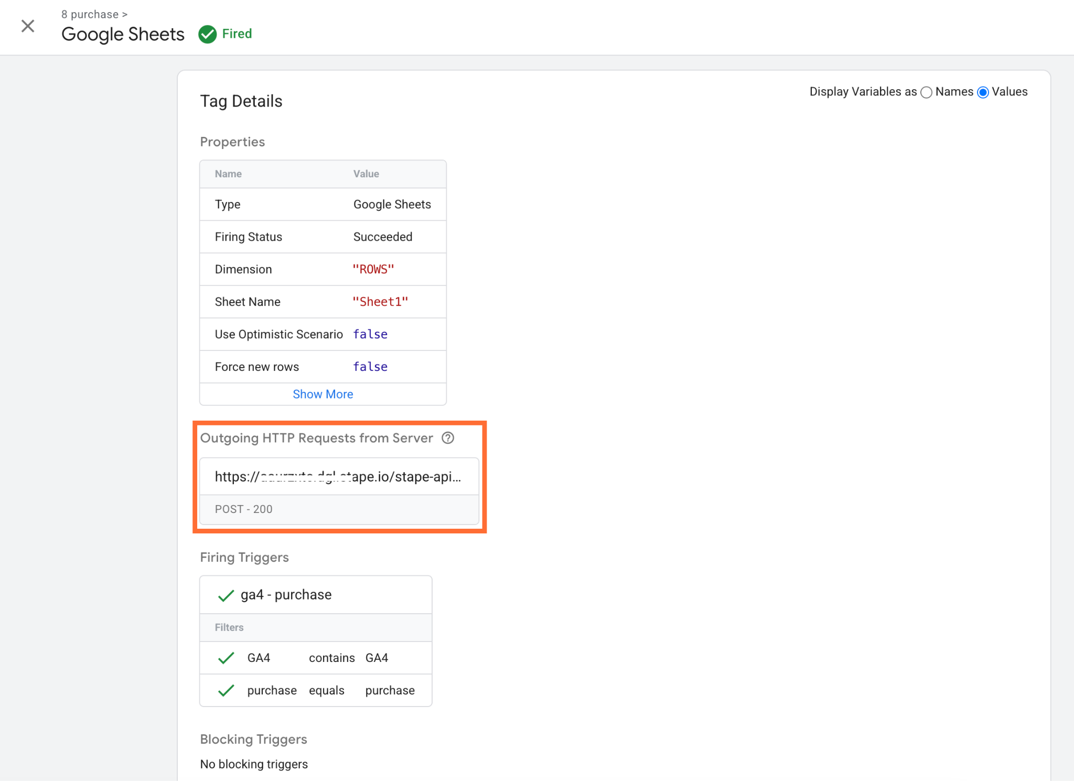1074x781 pixels.
Task: Click the checkmark on GA4 filter row
Action: (x=226, y=658)
